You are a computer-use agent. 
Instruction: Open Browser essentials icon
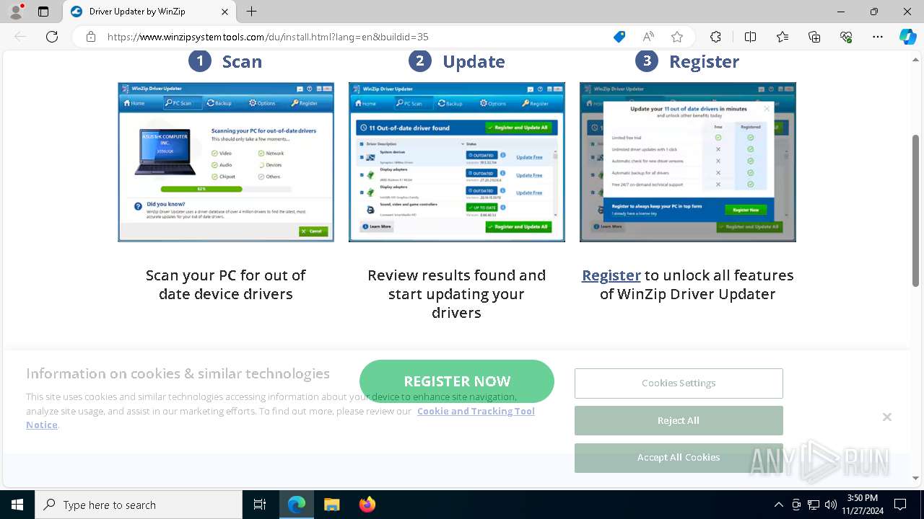click(x=846, y=37)
